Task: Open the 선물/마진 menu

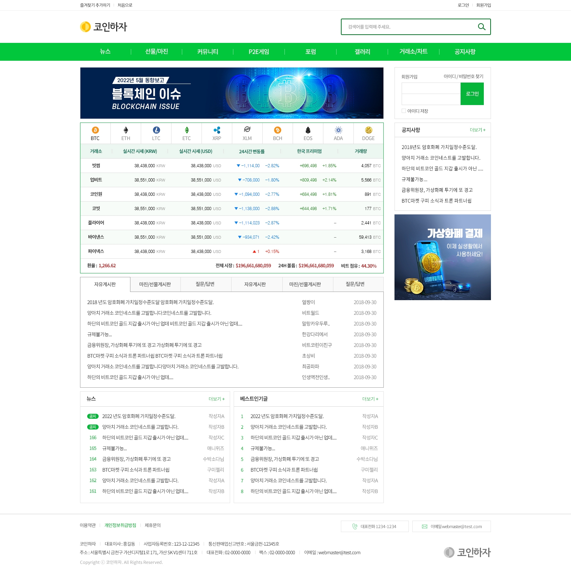Action: [157, 52]
